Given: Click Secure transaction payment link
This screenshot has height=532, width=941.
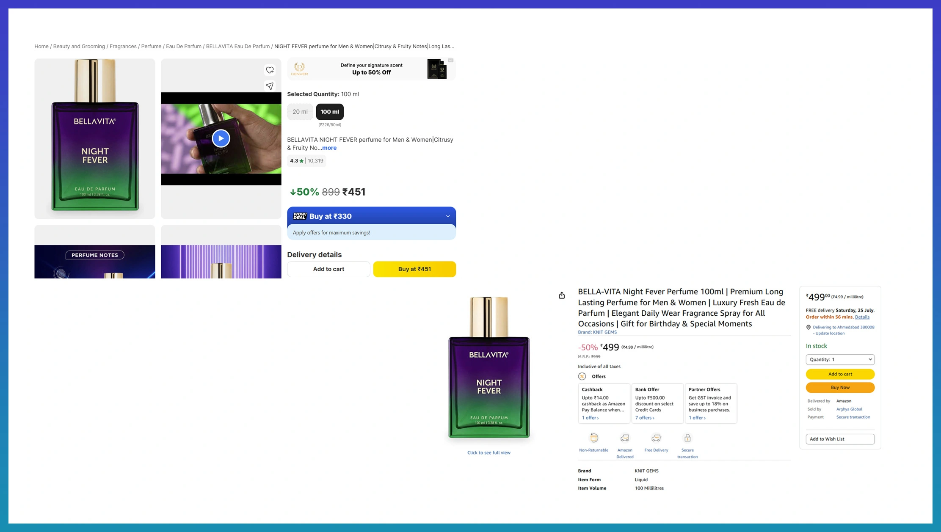Looking at the screenshot, I should click(x=853, y=417).
